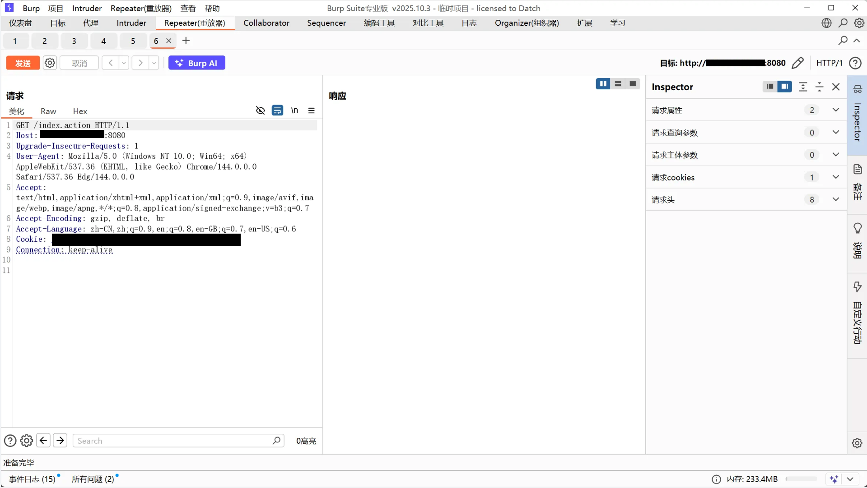This screenshot has height=488, width=867.
Task: Open the back history dropdown arrow
Action: (124, 63)
